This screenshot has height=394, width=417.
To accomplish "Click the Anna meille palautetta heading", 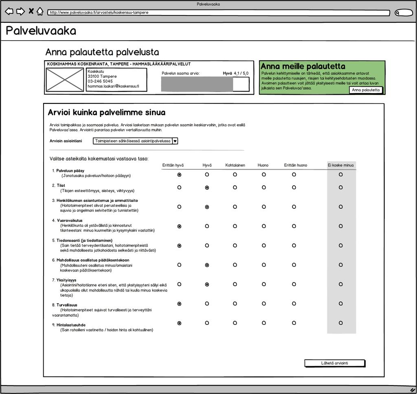I will pyautogui.click(x=303, y=66).
